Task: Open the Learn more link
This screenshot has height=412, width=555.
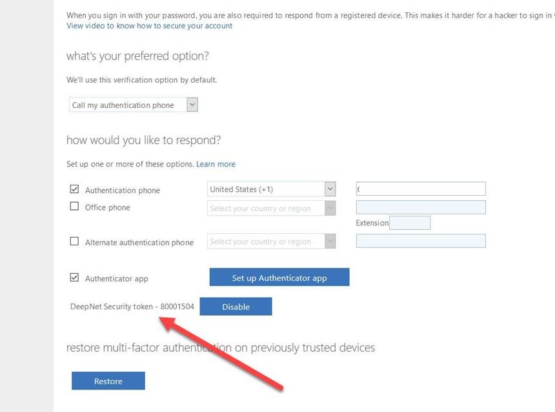Action: 216,164
